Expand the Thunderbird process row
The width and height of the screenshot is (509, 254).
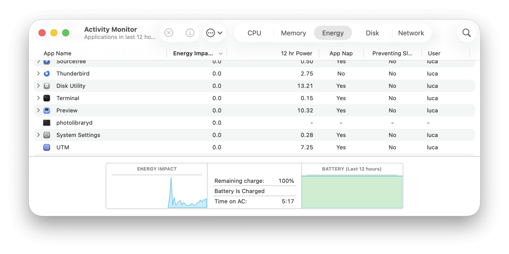click(38, 73)
